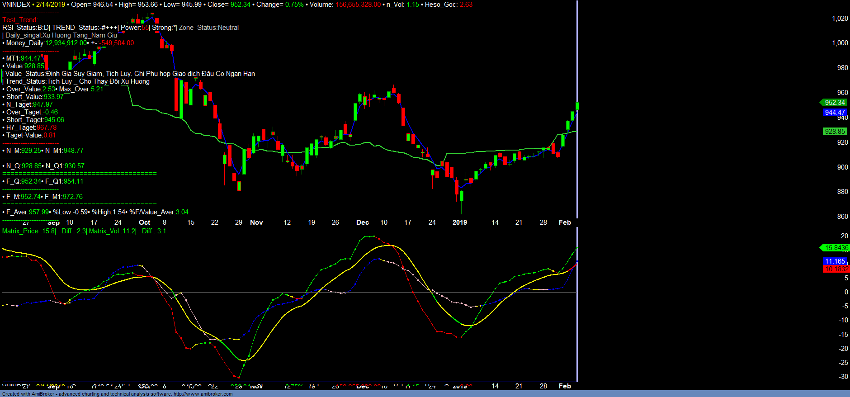This screenshot has width=850, height=397.
Task: Select the red Test_Trend indicator label
Action: click(x=20, y=20)
